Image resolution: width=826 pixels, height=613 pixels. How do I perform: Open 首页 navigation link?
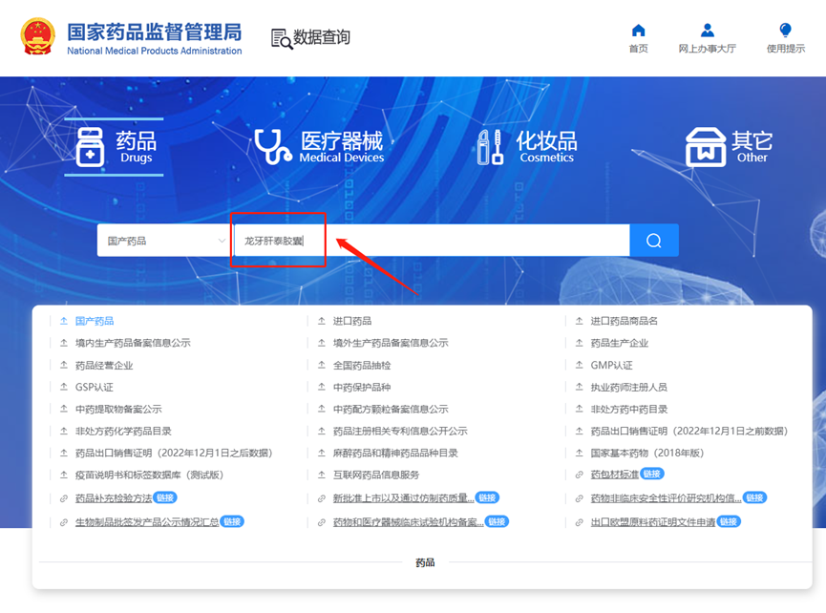639,49
